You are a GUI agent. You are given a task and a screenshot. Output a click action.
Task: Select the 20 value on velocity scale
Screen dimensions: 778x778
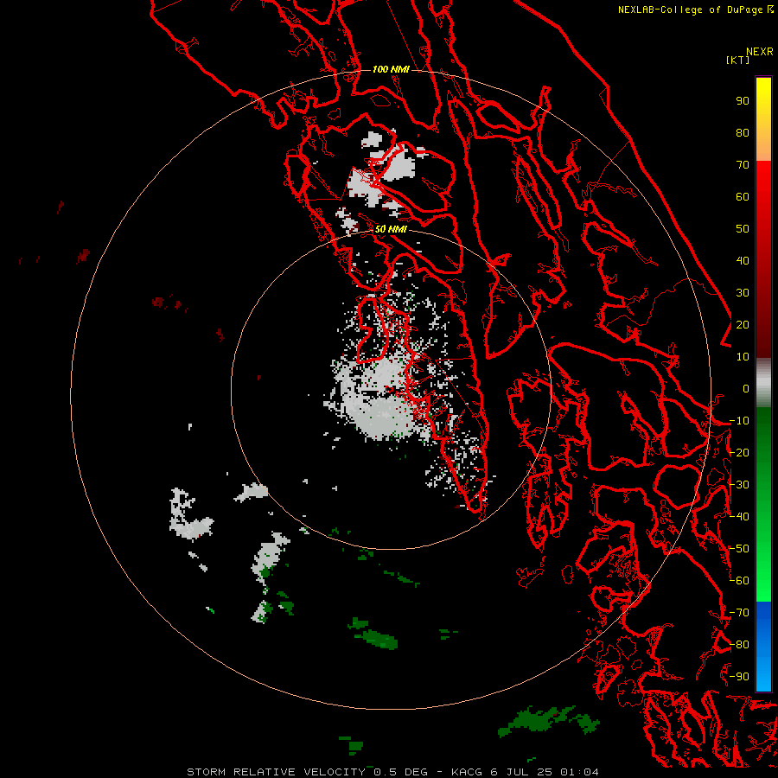click(743, 325)
